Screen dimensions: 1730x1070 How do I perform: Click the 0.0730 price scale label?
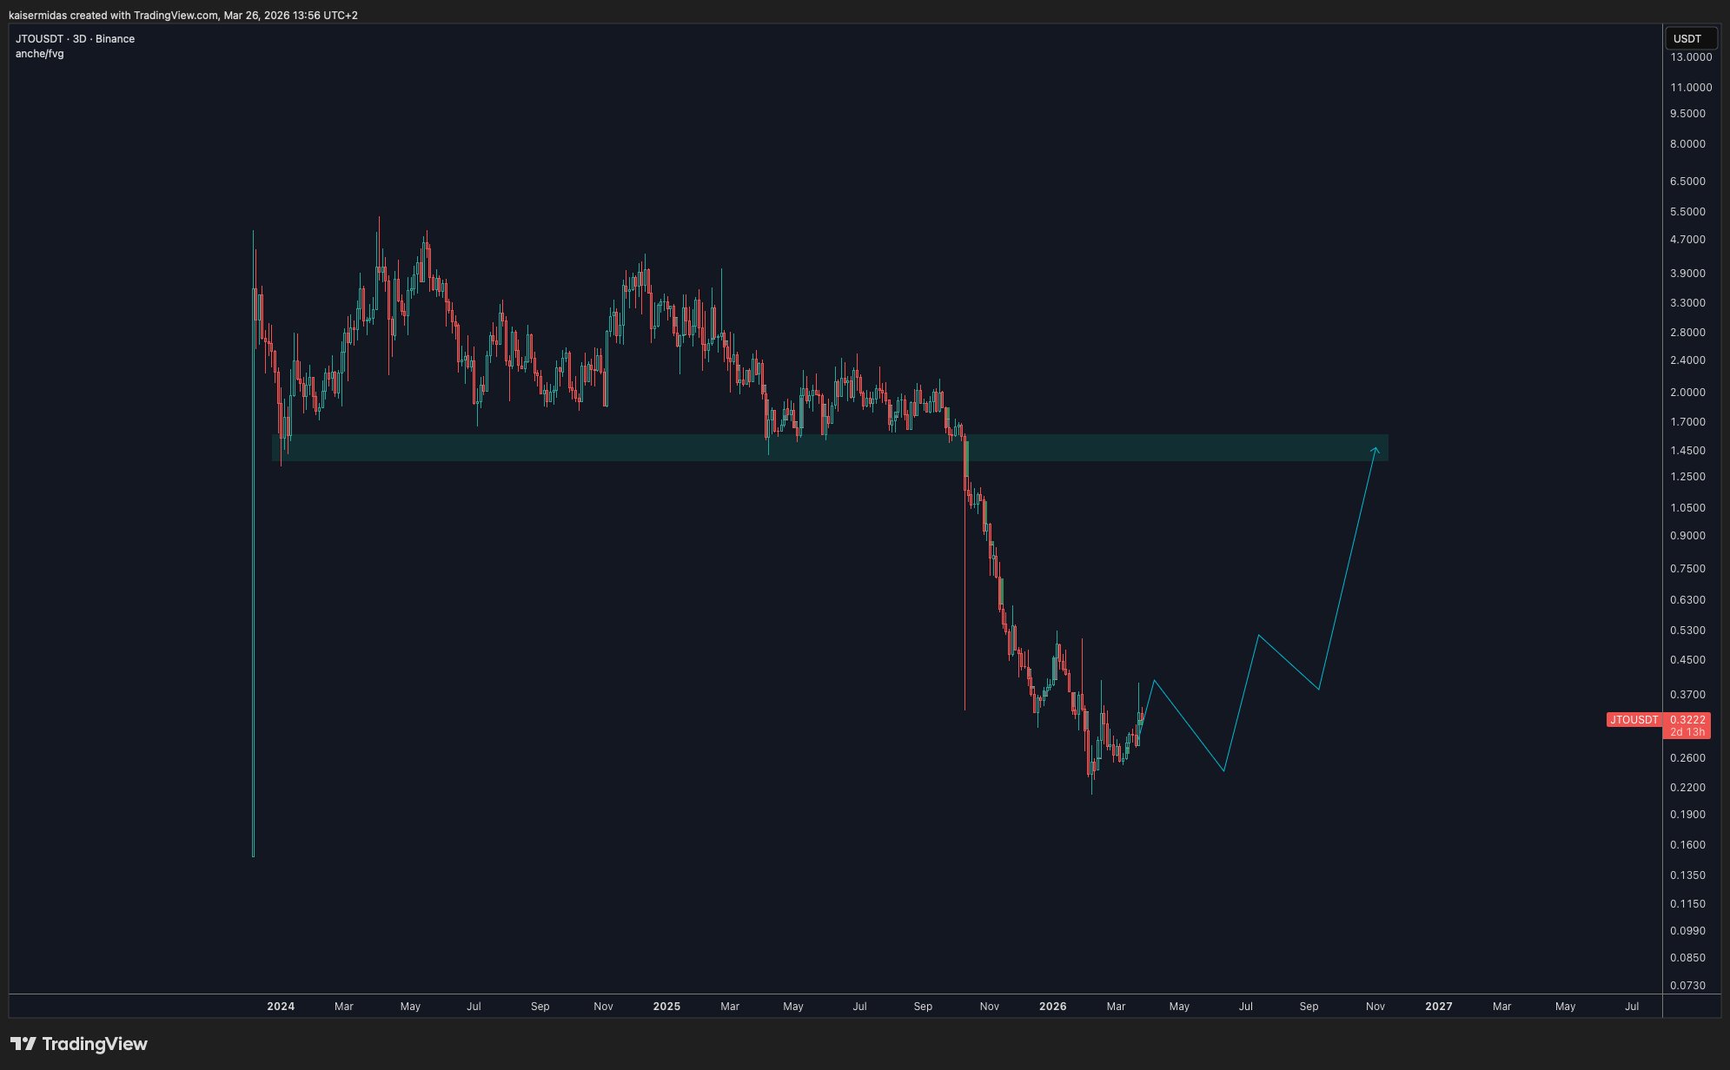point(1687,986)
